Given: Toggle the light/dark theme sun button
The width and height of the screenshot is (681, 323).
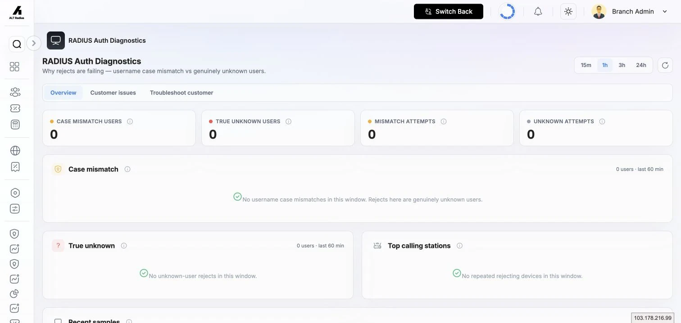Looking at the screenshot, I should (x=568, y=12).
